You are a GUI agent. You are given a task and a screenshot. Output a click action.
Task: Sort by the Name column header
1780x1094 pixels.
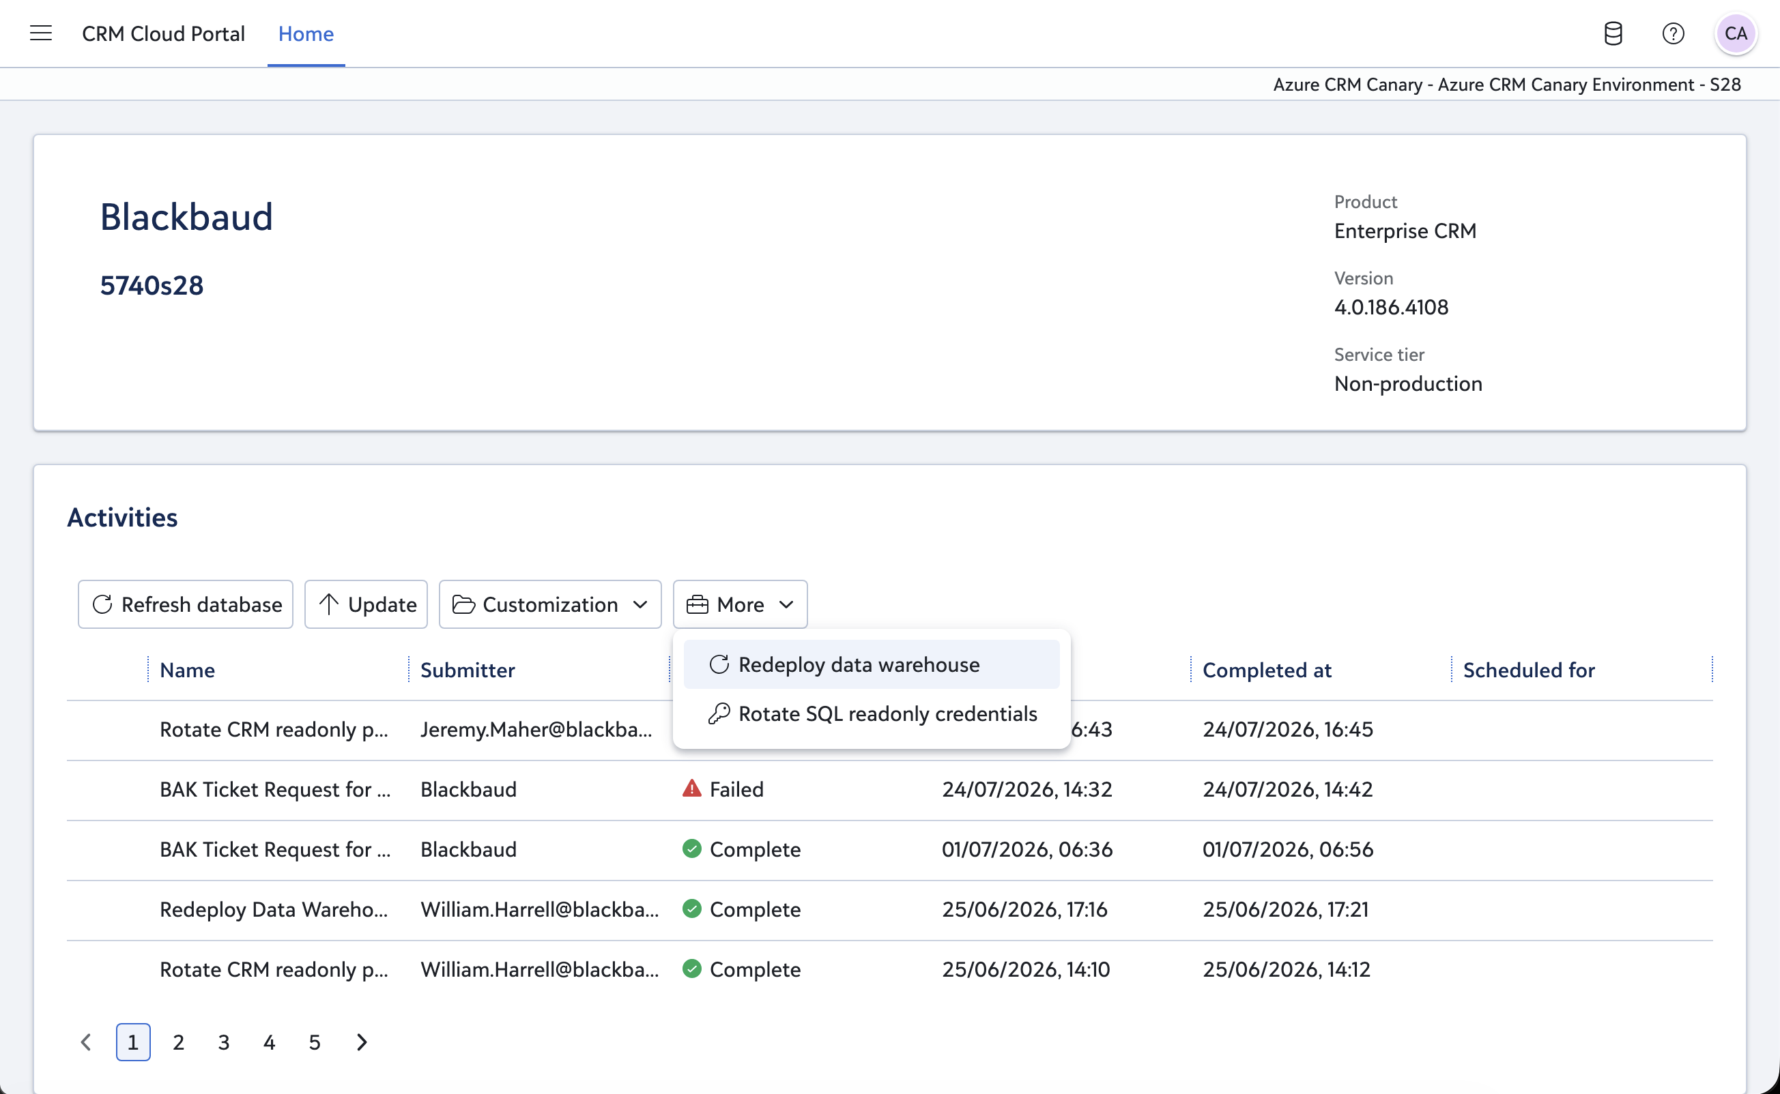[x=188, y=670]
